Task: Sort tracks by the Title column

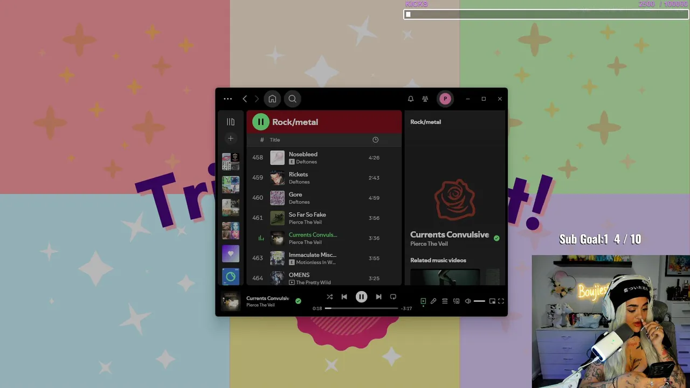Action: [x=275, y=140]
